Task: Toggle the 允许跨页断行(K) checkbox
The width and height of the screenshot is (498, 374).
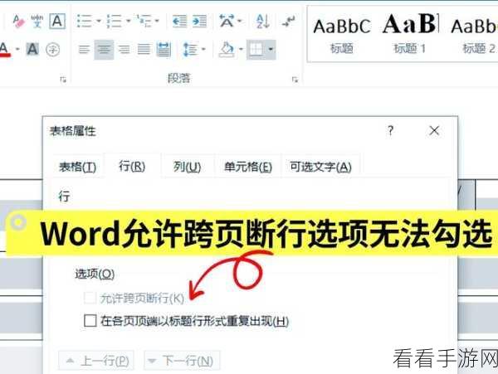Action: click(90, 298)
